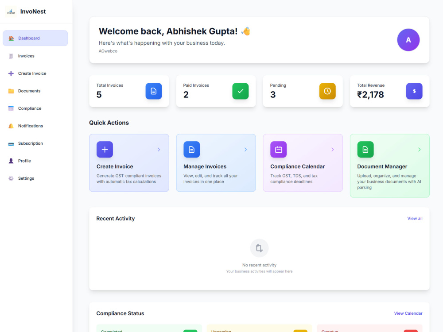Click the InvoNest logo icon
This screenshot has width=443, height=332.
coord(11,12)
